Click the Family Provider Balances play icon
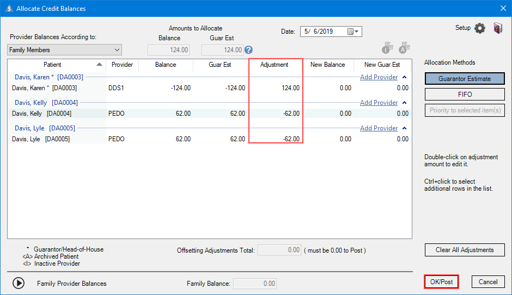The height and width of the screenshot is (295, 512). pos(19,283)
